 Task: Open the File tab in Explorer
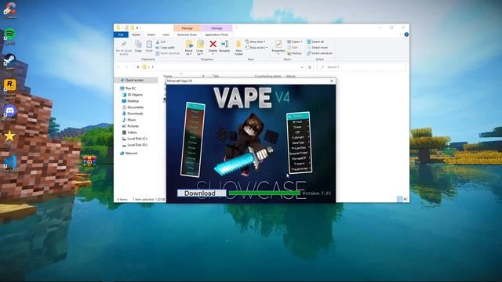click(121, 34)
